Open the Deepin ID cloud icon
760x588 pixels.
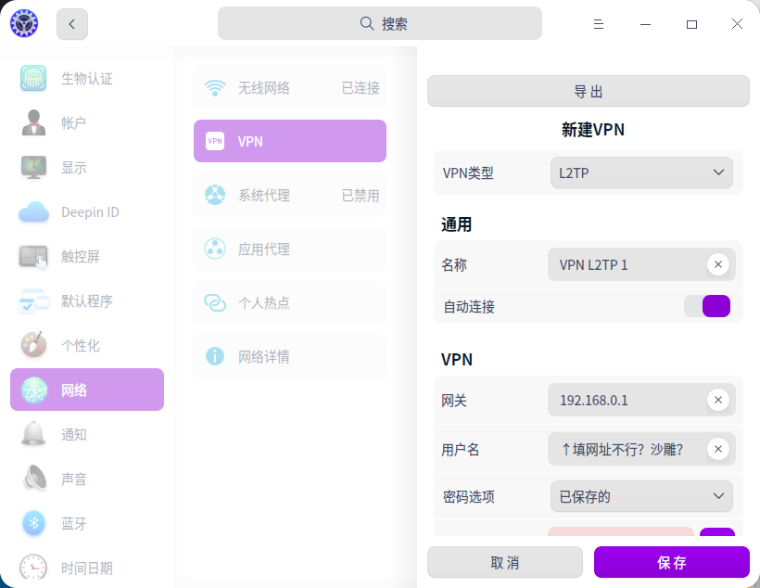click(33, 211)
